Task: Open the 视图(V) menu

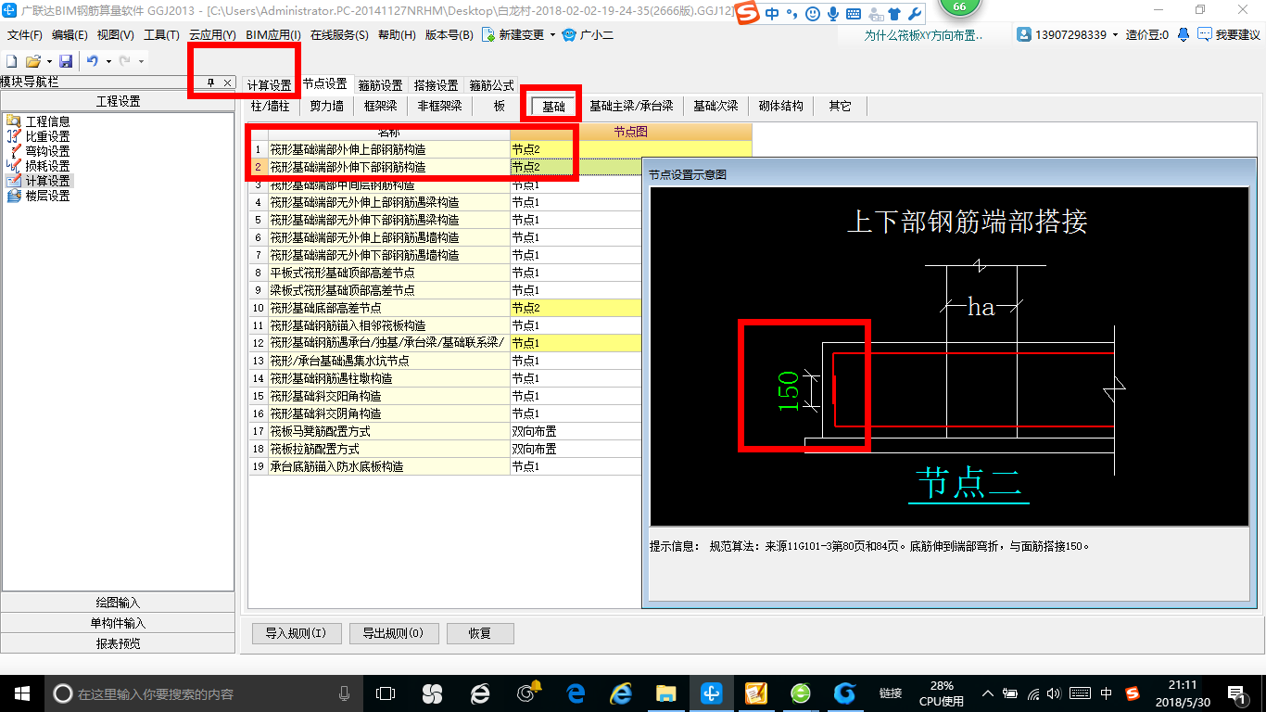Action: (116, 35)
